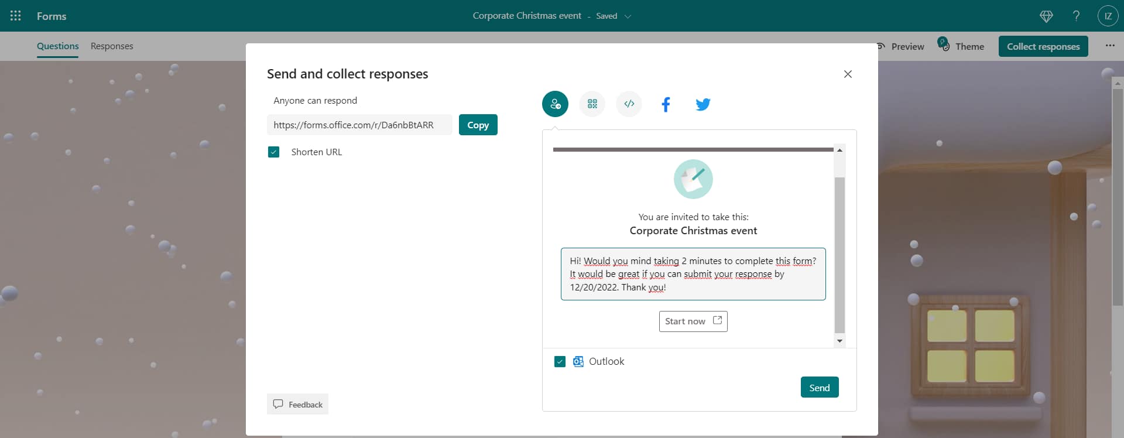Open the help question mark icon
Image resolution: width=1124 pixels, height=438 pixels.
pyautogui.click(x=1076, y=16)
